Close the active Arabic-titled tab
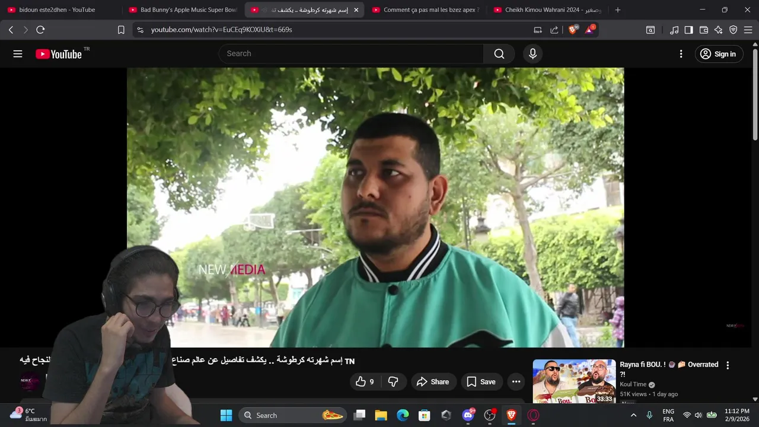 356,10
